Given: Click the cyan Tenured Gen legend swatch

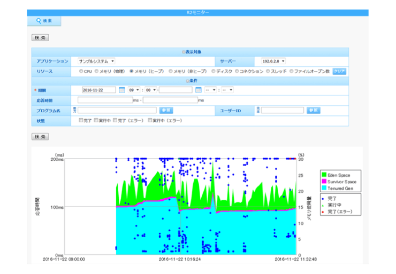Looking at the screenshot, I should tap(324, 188).
